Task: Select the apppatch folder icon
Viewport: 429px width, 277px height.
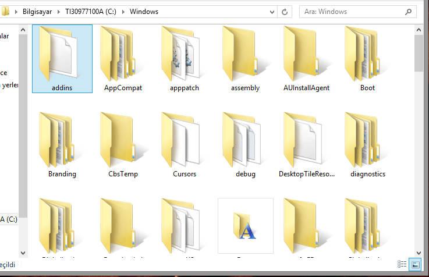Action: click(x=181, y=54)
